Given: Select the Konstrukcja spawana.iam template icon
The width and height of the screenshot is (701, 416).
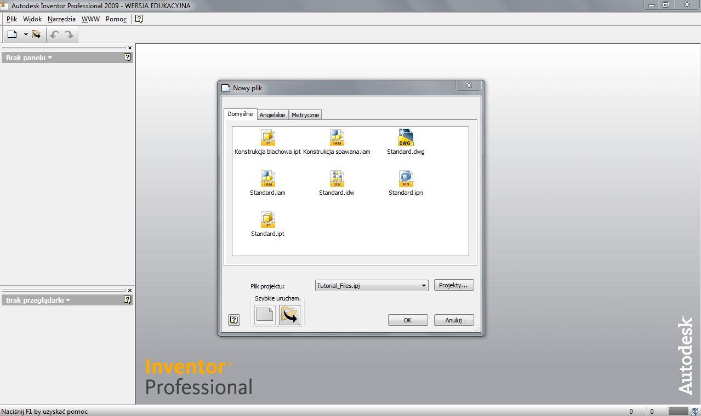Looking at the screenshot, I should pos(337,137).
